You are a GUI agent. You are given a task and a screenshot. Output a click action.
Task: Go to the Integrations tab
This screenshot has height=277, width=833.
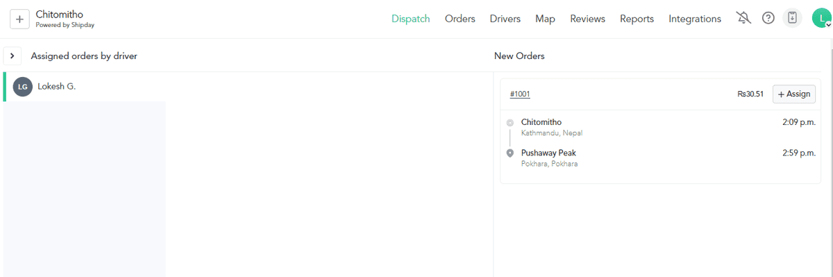point(695,19)
